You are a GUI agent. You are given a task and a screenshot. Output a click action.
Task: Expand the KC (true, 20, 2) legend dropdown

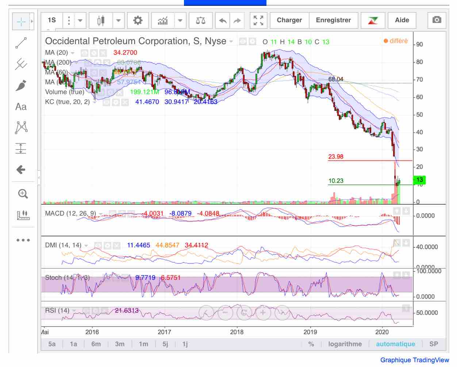[95, 102]
